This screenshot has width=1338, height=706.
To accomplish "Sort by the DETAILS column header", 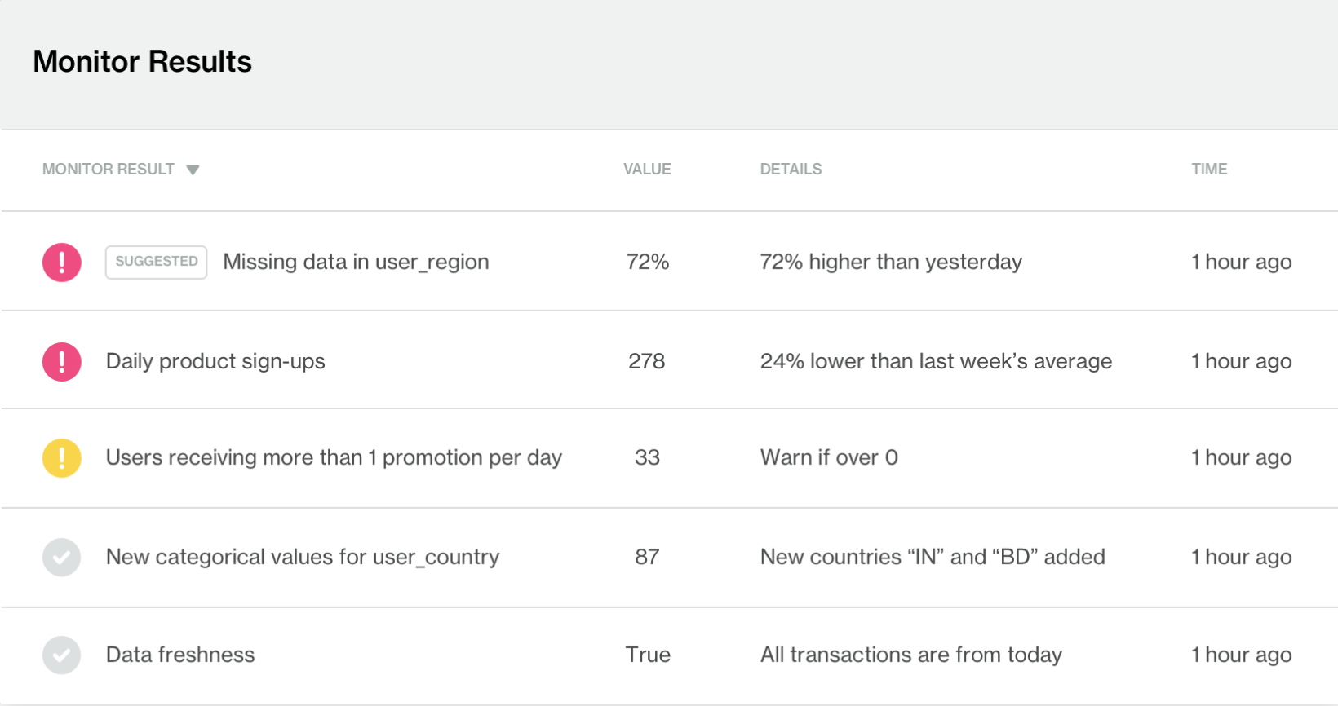I will point(791,170).
